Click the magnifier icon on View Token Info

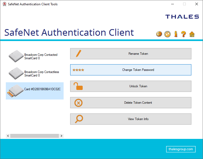click(x=79, y=119)
